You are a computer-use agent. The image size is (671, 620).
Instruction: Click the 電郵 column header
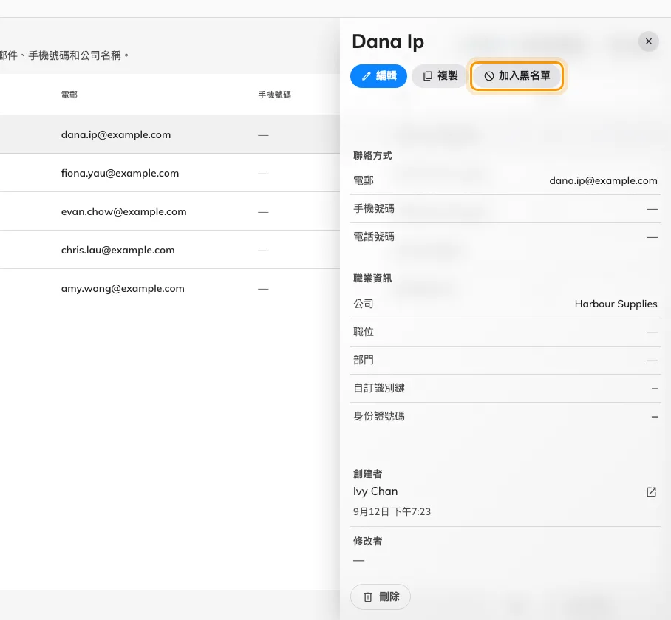pos(69,95)
